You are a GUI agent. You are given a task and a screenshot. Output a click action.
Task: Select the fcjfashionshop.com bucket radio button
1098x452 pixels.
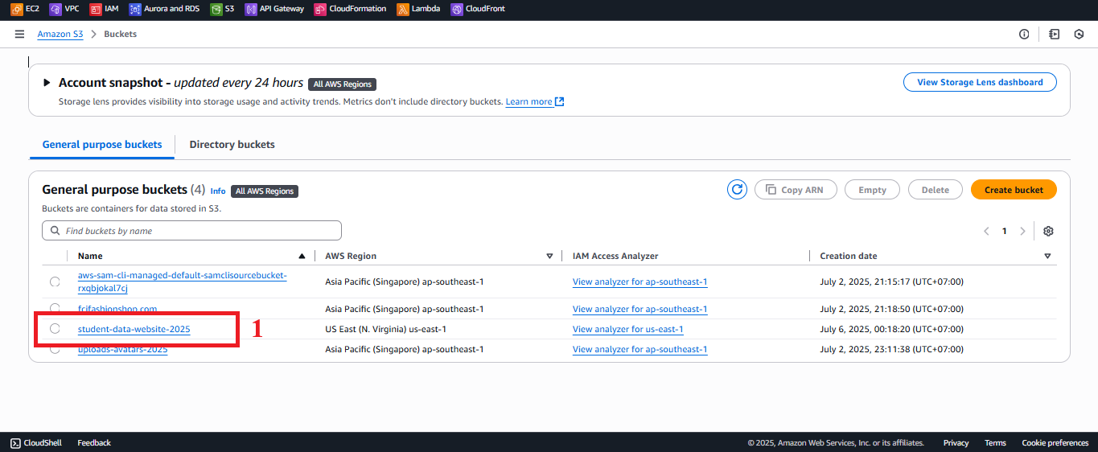[x=55, y=308]
